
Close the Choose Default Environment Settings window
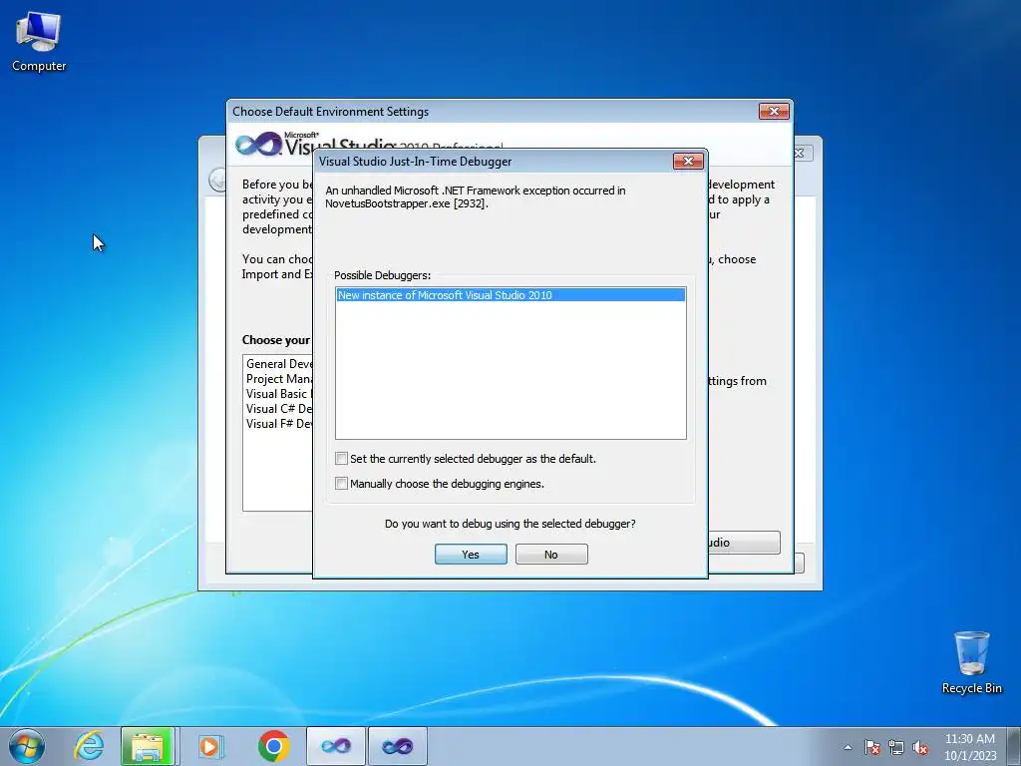(774, 112)
